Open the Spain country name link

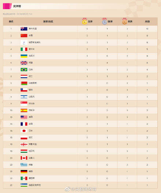(32, 110)
